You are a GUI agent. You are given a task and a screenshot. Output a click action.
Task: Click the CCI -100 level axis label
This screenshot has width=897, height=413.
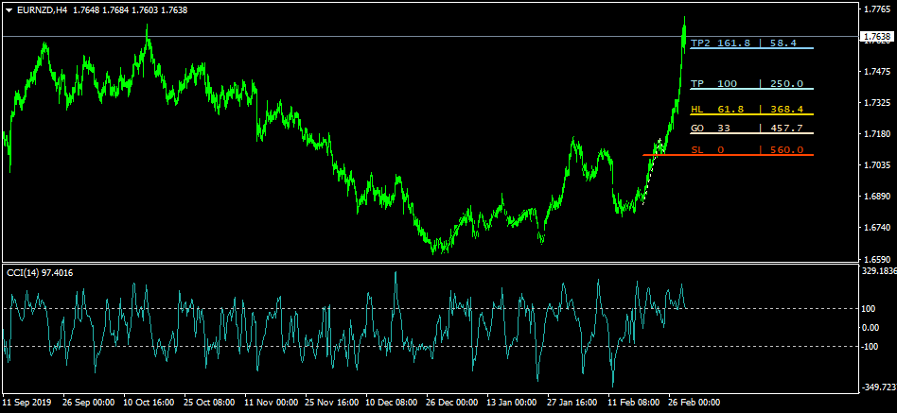pos(869,347)
